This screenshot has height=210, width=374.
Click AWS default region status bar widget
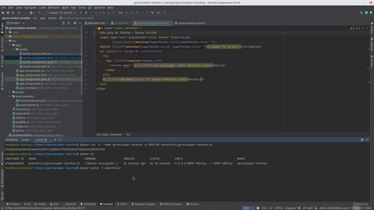click(x=335, y=208)
